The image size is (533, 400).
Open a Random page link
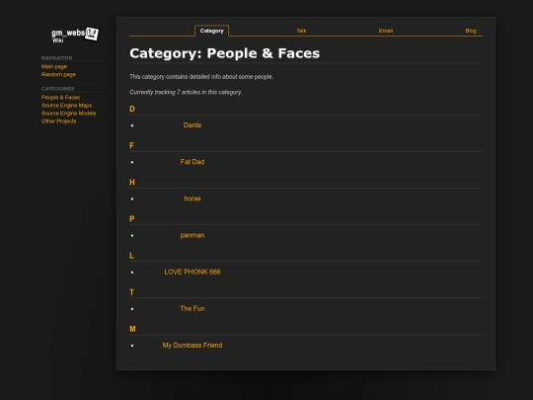pos(58,74)
